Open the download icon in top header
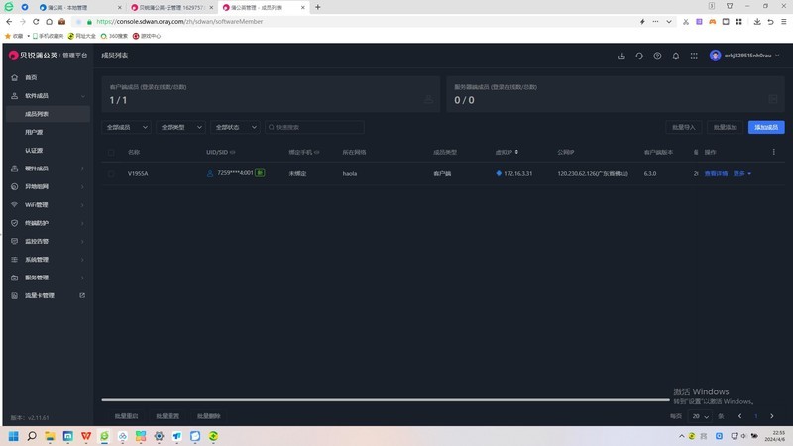Image resolution: width=793 pixels, height=446 pixels. (622, 56)
